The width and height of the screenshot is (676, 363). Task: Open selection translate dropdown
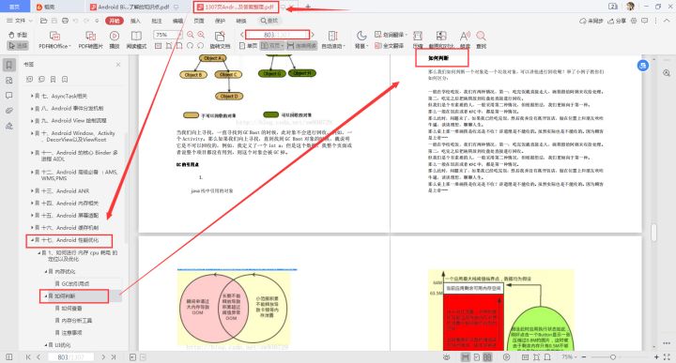pos(391,35)
